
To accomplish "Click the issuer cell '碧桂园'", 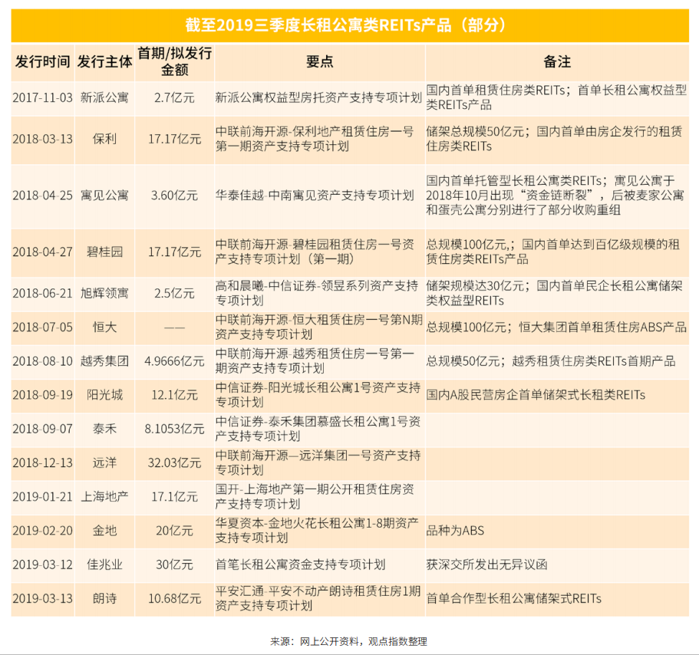I will pyautogui.click(x=105, y=252).
